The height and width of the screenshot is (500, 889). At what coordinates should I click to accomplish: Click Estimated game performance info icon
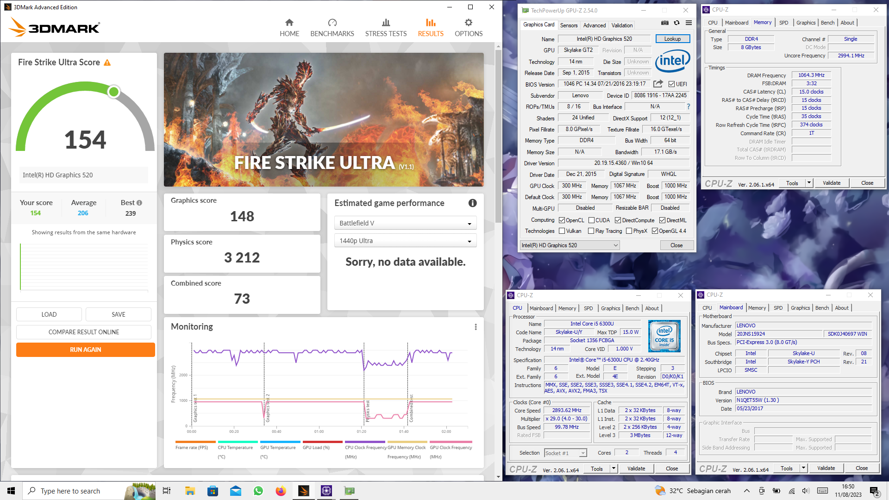[x=472, y=203]
